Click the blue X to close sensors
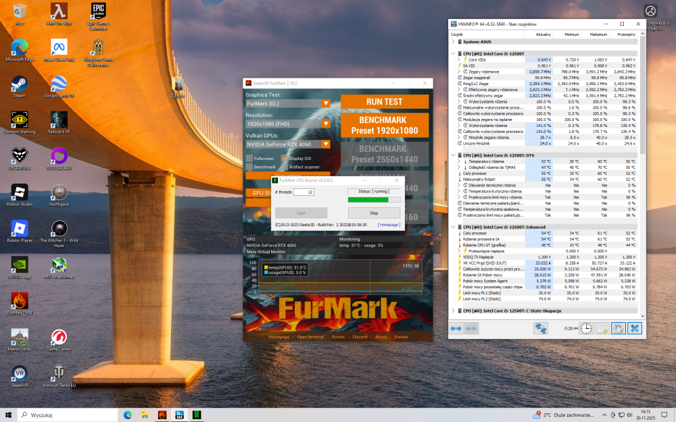 634,328
